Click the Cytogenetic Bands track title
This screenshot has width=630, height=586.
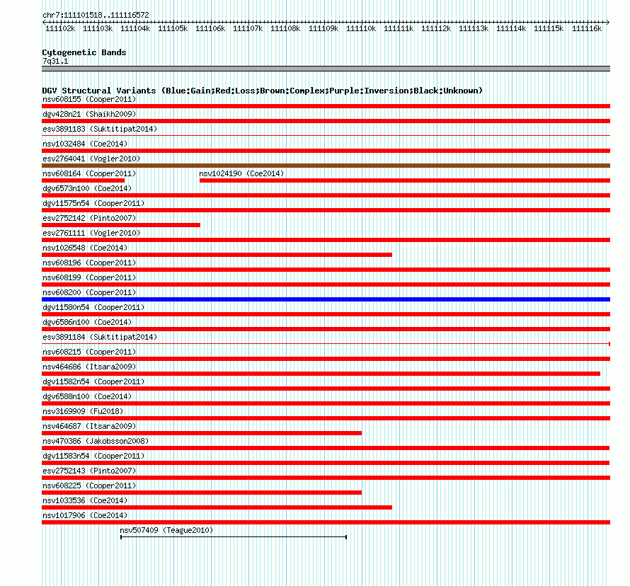tap(84, 52)
